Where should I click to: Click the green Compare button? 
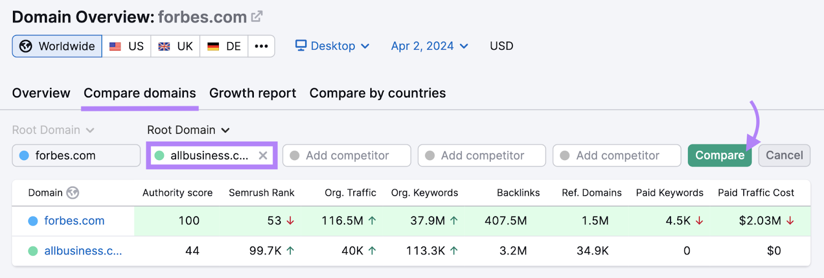pos(719,155)
